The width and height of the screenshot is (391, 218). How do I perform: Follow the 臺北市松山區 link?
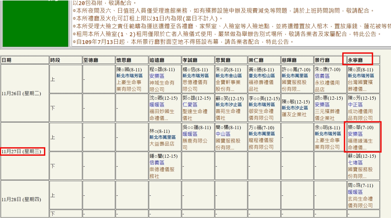point(262,76)
